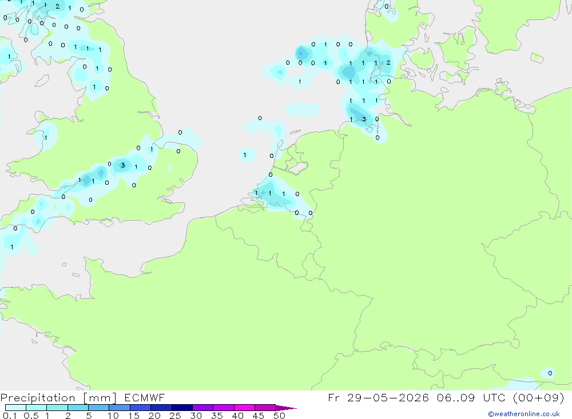Click the 0.1–0.5 mm legend color swatch
This screenshot has width=572, height=419.
[15, 408]
